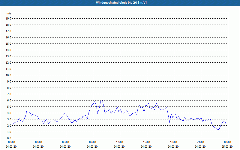Click the wind curve's lowest dip before midnight
Viewport: 240px width, 150px height.
(218, 130)
